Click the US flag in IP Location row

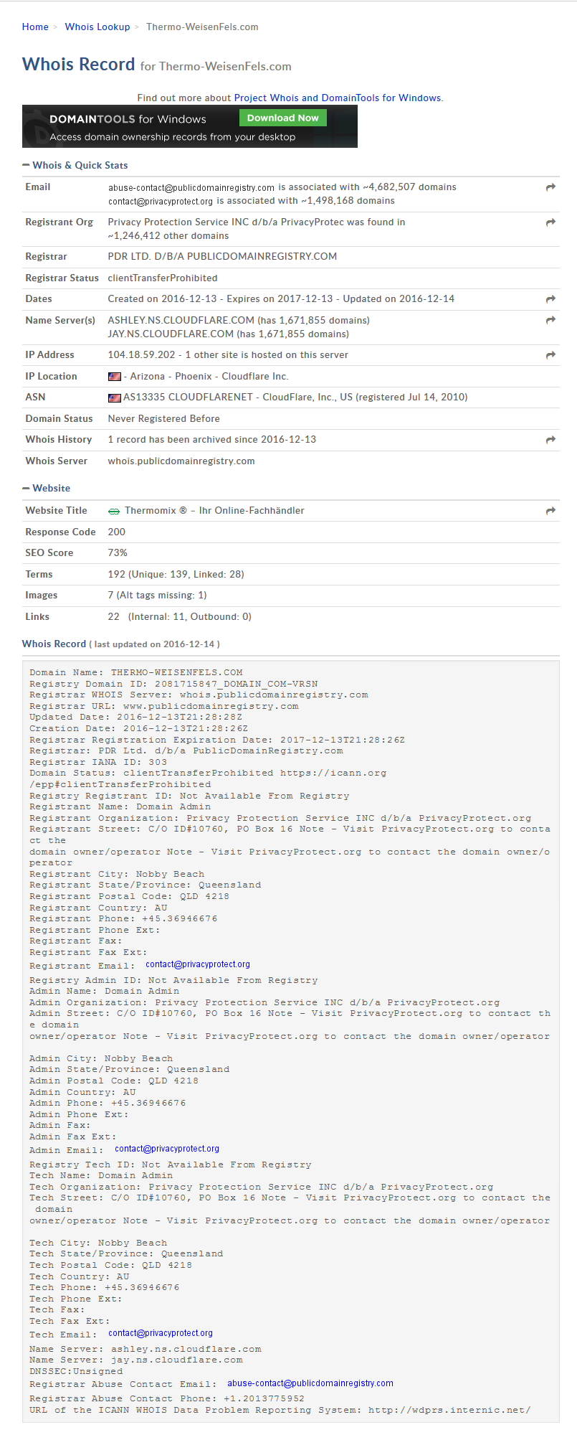(x=115, y=377)
